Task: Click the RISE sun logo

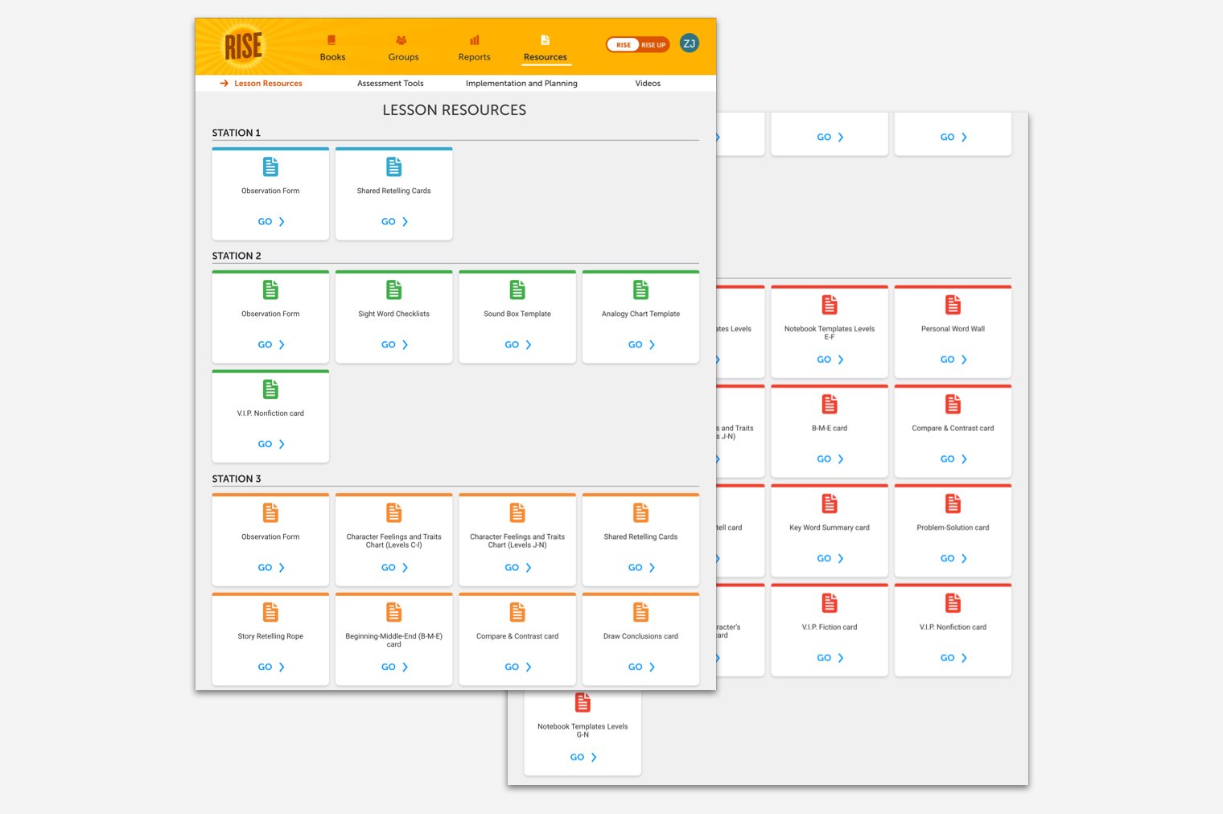Action: coord(243,46)
